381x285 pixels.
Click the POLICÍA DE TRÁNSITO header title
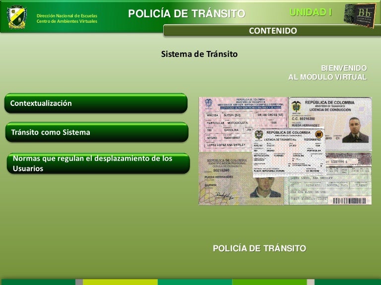coord(187,14)
